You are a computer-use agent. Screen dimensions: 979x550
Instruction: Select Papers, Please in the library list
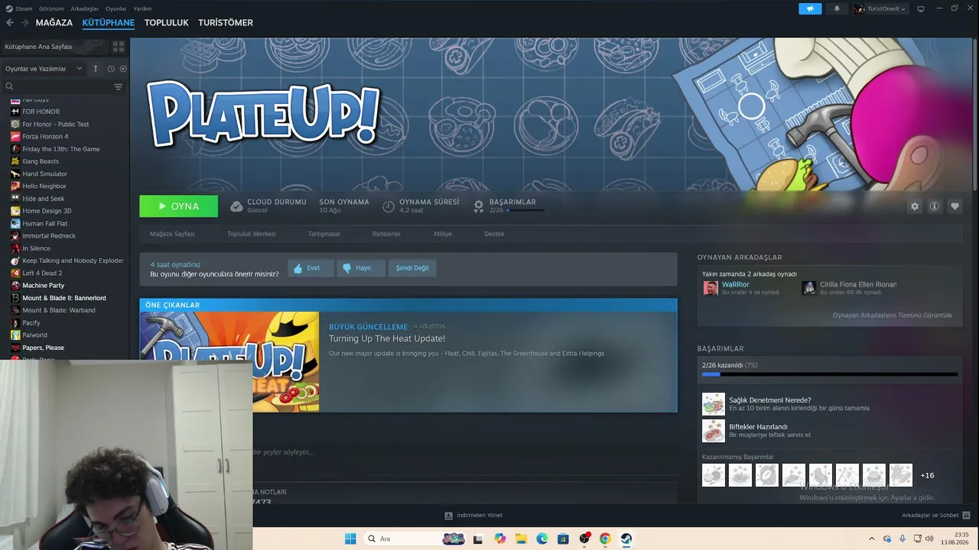point(44,348)
